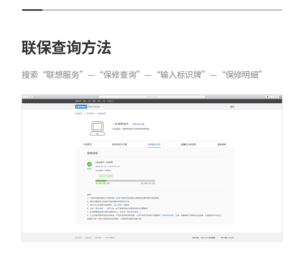This screenshot has height=262, width=304.
Task: Click the browser back arrow button
Action: pyautogui.click(x=24, y=97)
